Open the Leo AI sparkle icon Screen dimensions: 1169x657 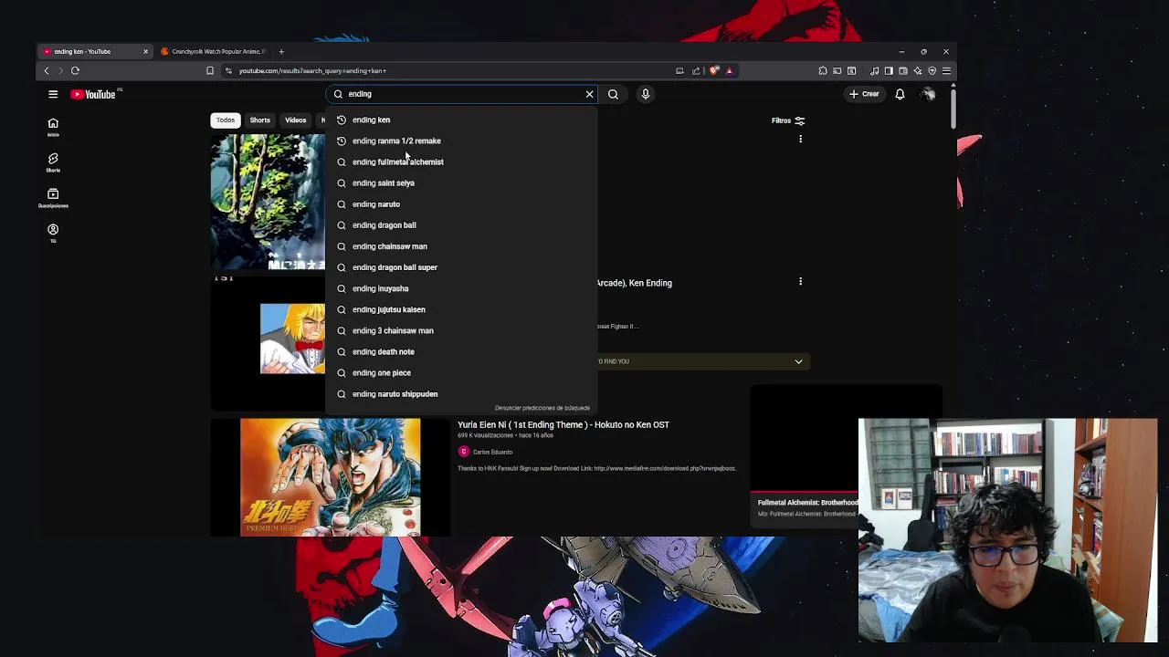(x=918, y=70)
